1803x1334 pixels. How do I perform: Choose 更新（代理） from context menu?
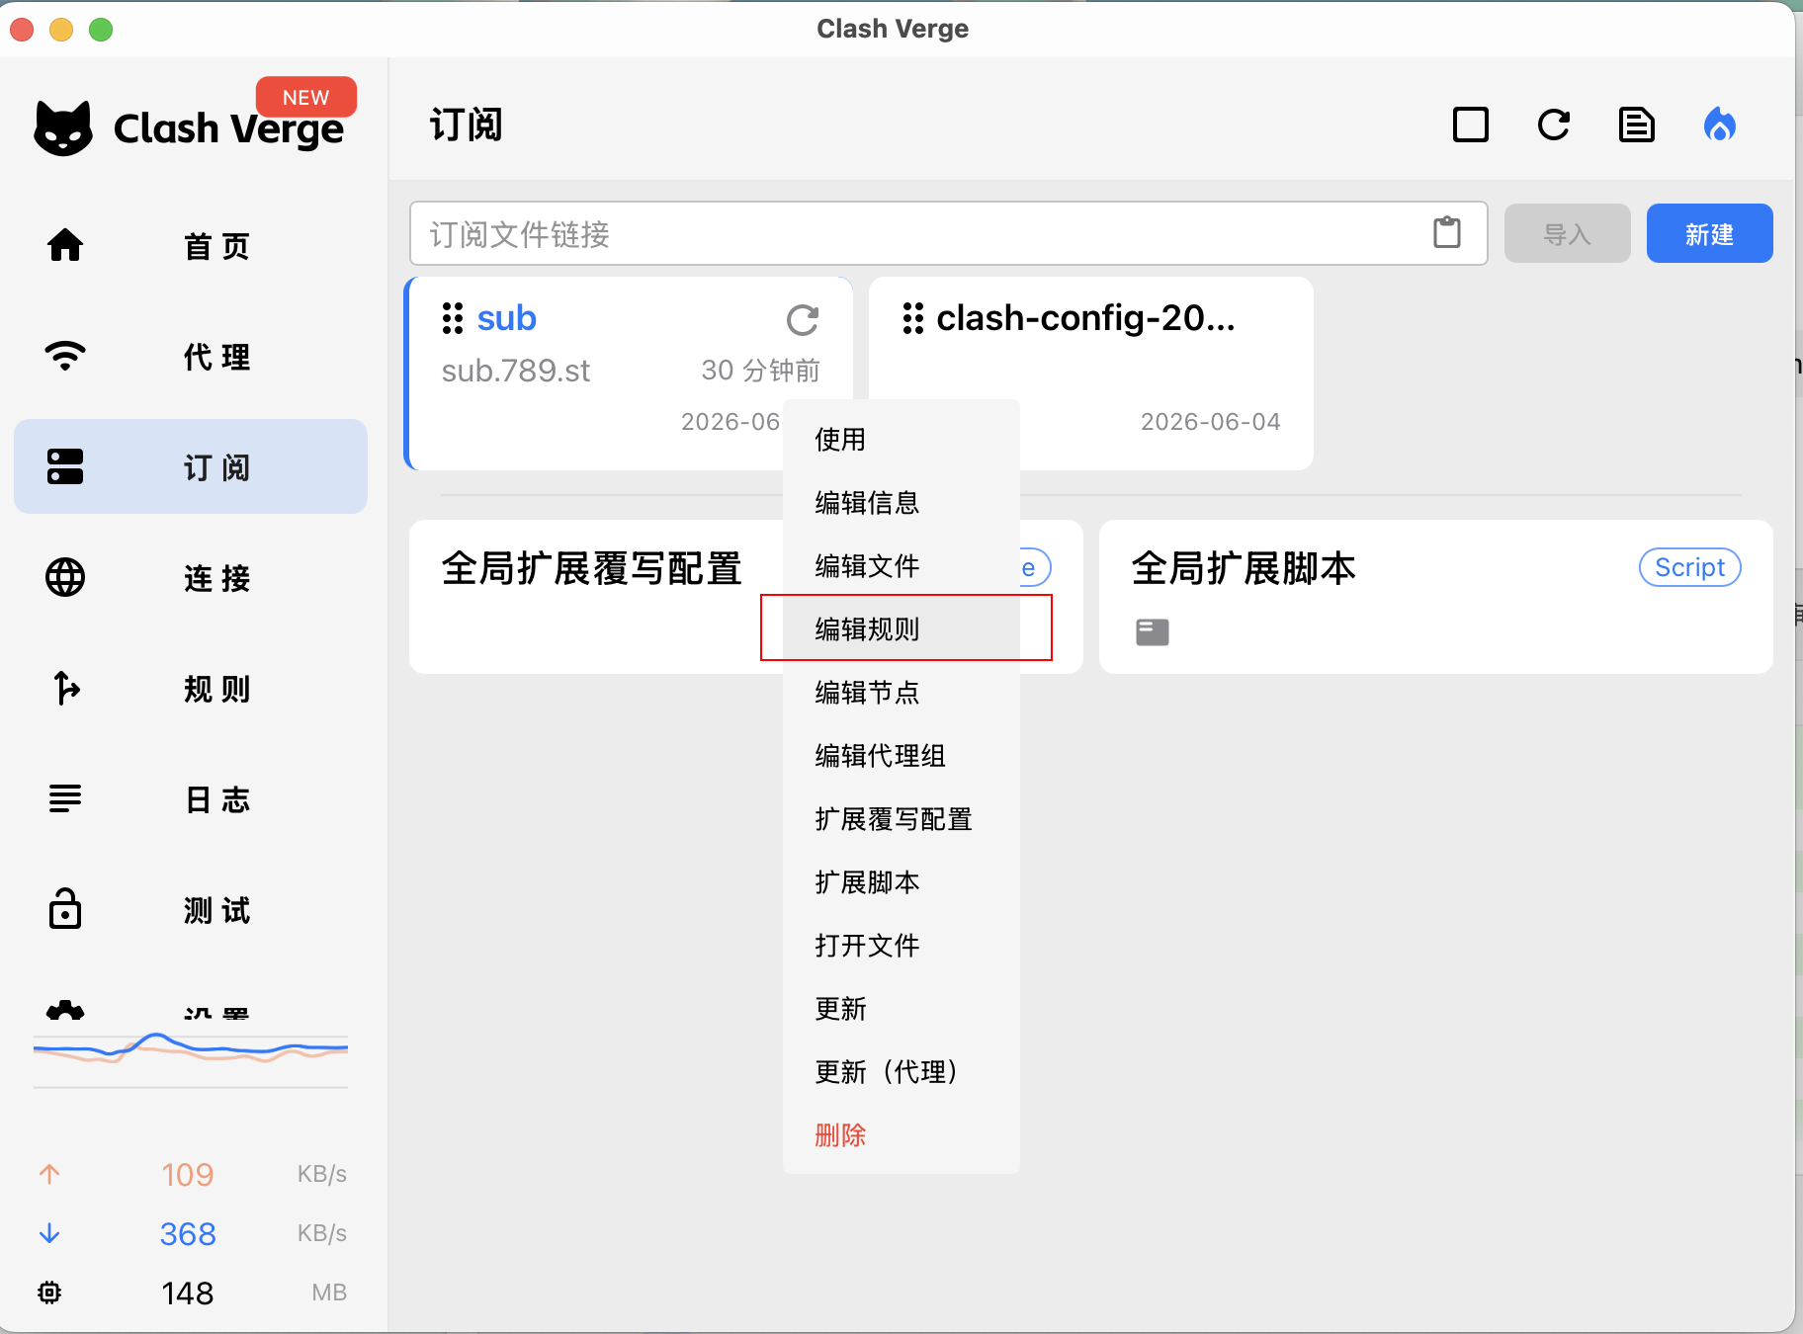click(901, 1071)
